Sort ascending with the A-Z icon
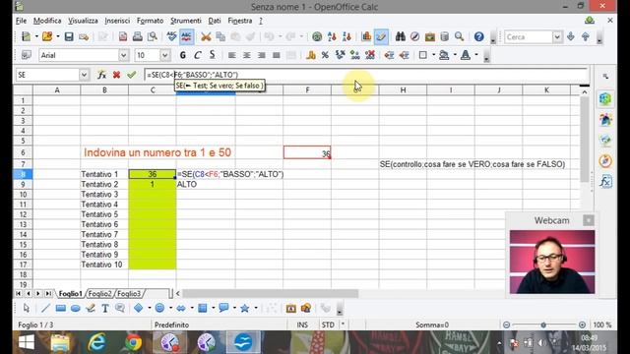630x354 pixels. 332,37
